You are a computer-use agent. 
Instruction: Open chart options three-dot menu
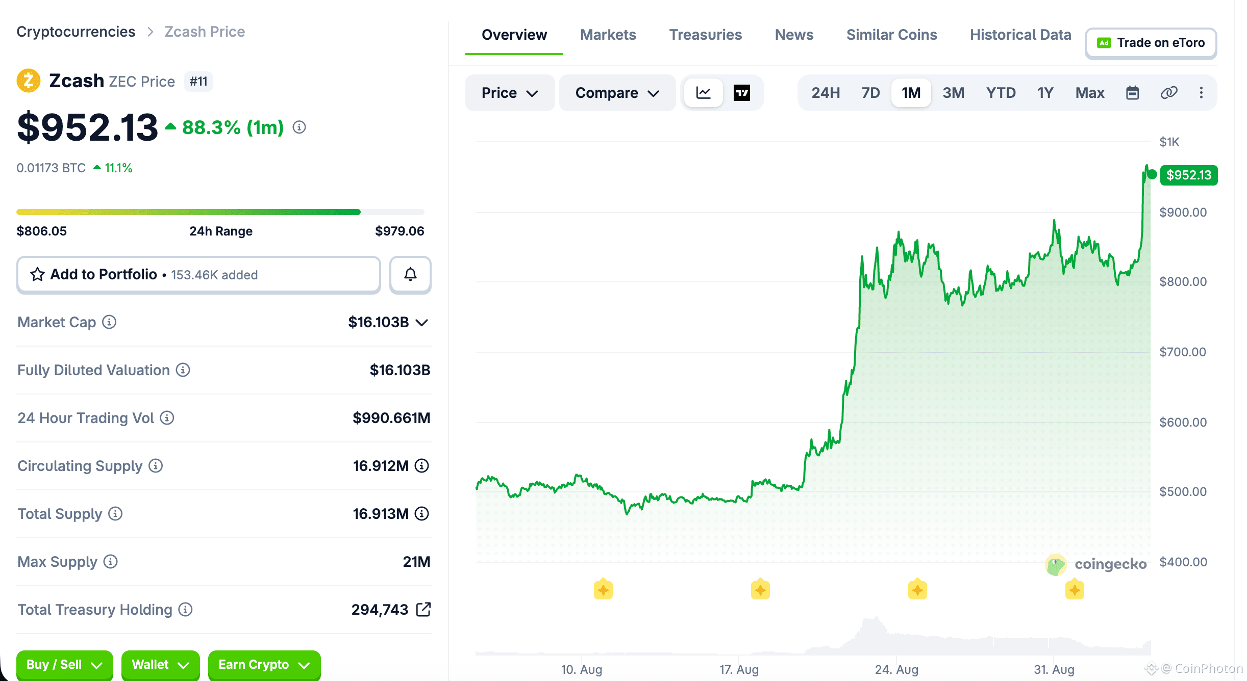1201,93
